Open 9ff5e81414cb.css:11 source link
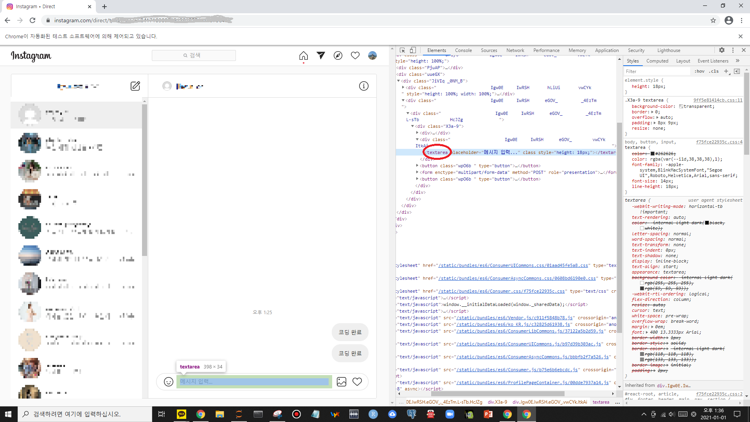 718,100
